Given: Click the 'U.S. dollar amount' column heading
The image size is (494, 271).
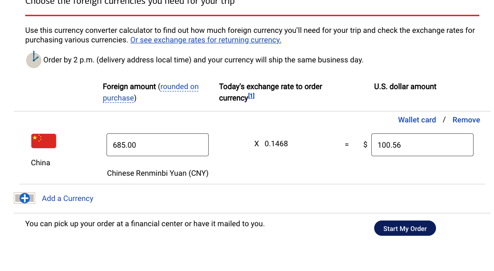Looking at the screenshot, I should pyautogui.click(x=405, y=87).
